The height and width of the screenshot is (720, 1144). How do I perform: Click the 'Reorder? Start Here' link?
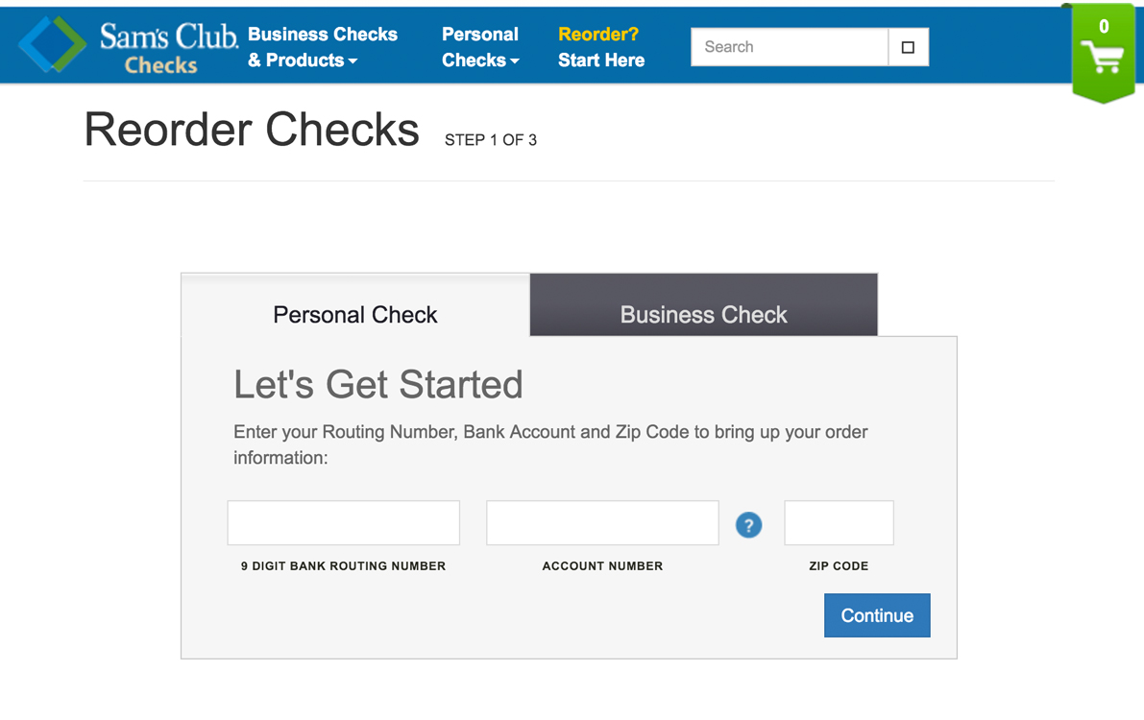[600, 47]
